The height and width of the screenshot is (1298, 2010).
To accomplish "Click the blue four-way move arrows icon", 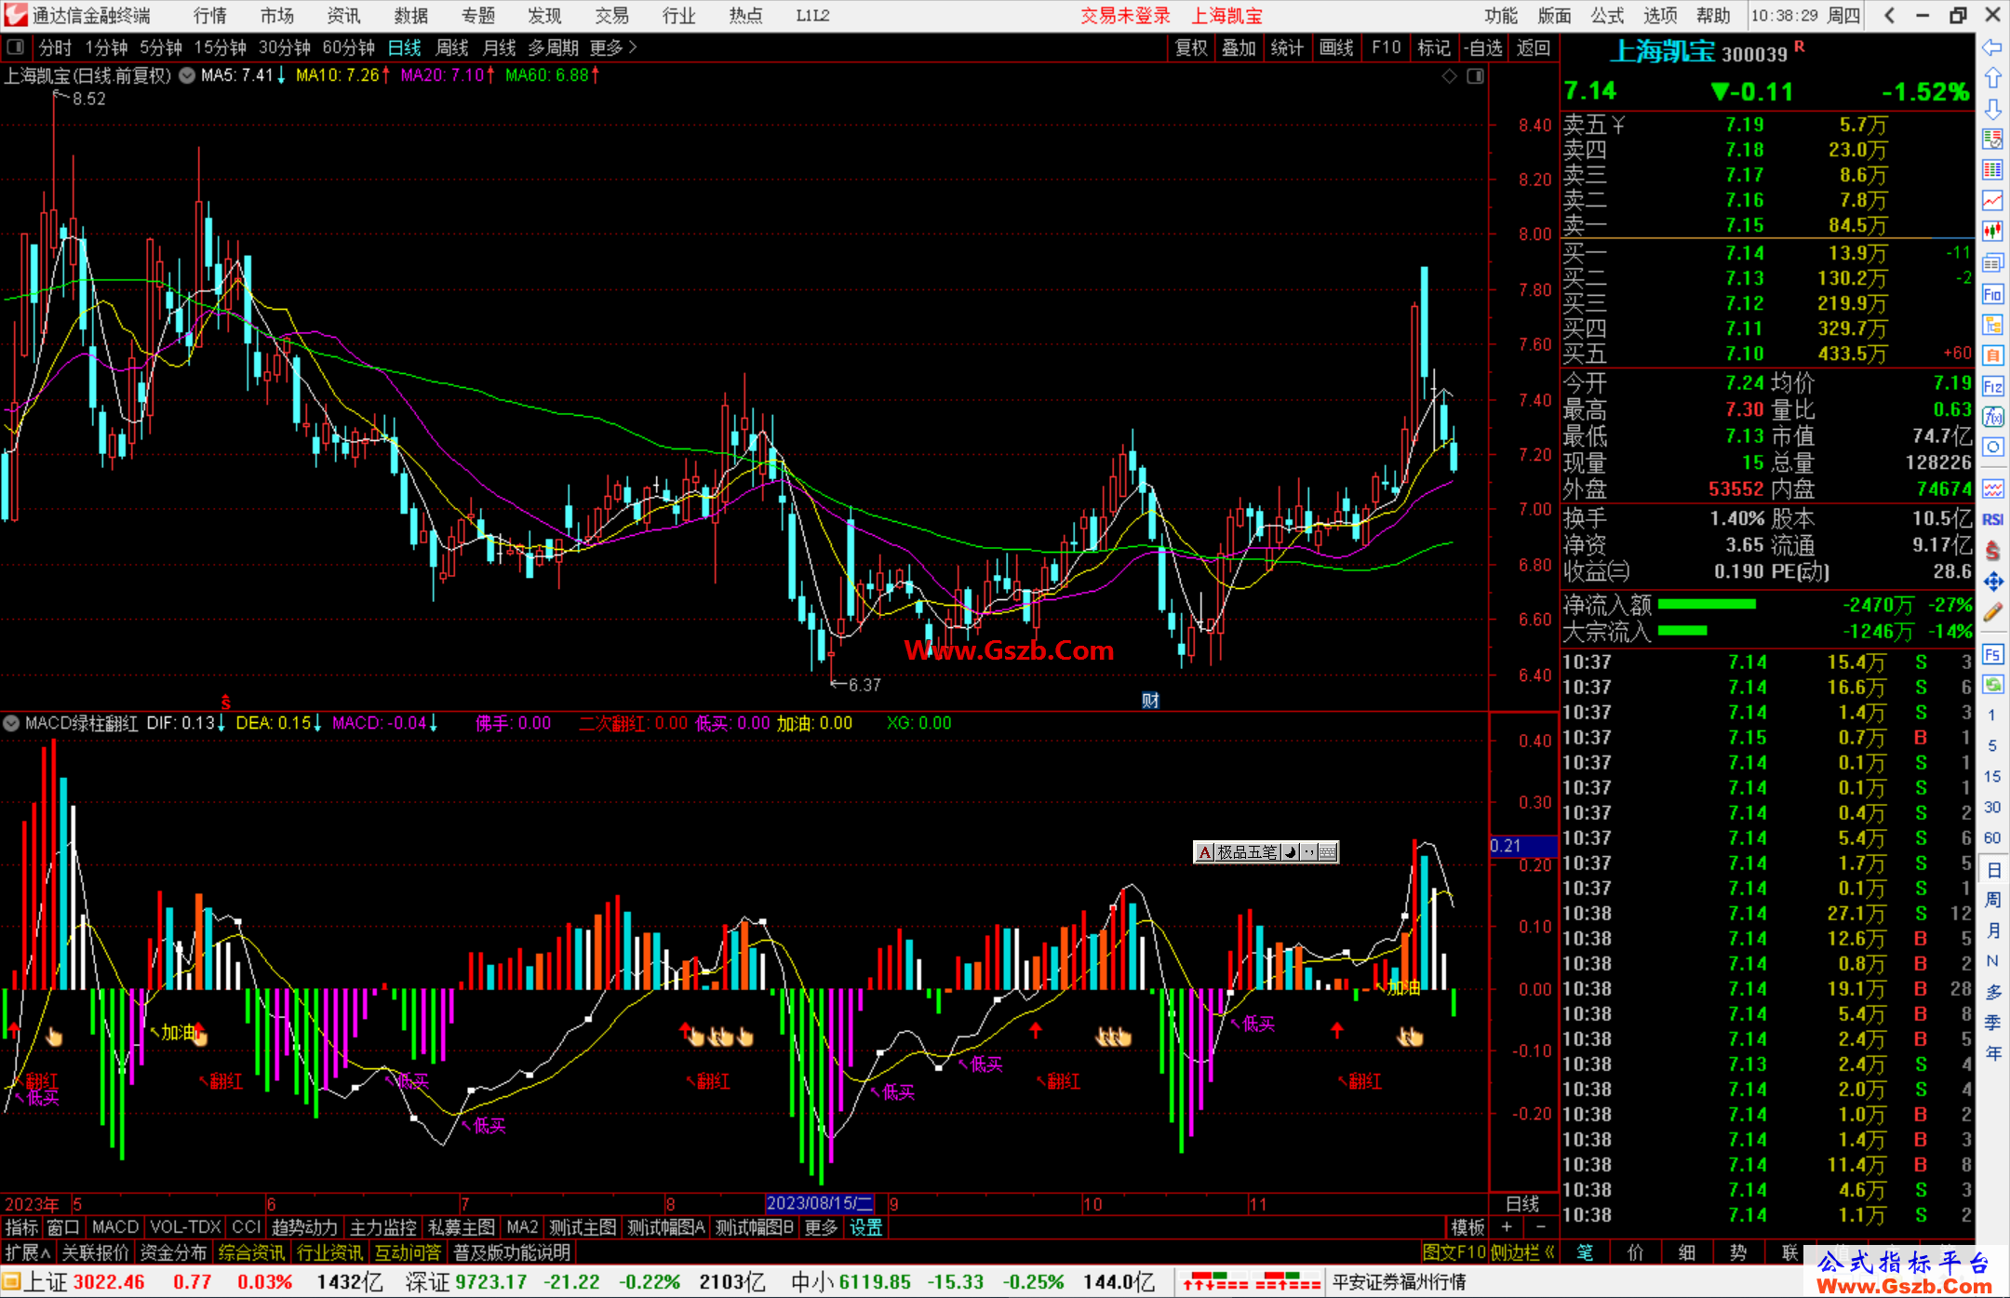I will [x=1992, y=582].
